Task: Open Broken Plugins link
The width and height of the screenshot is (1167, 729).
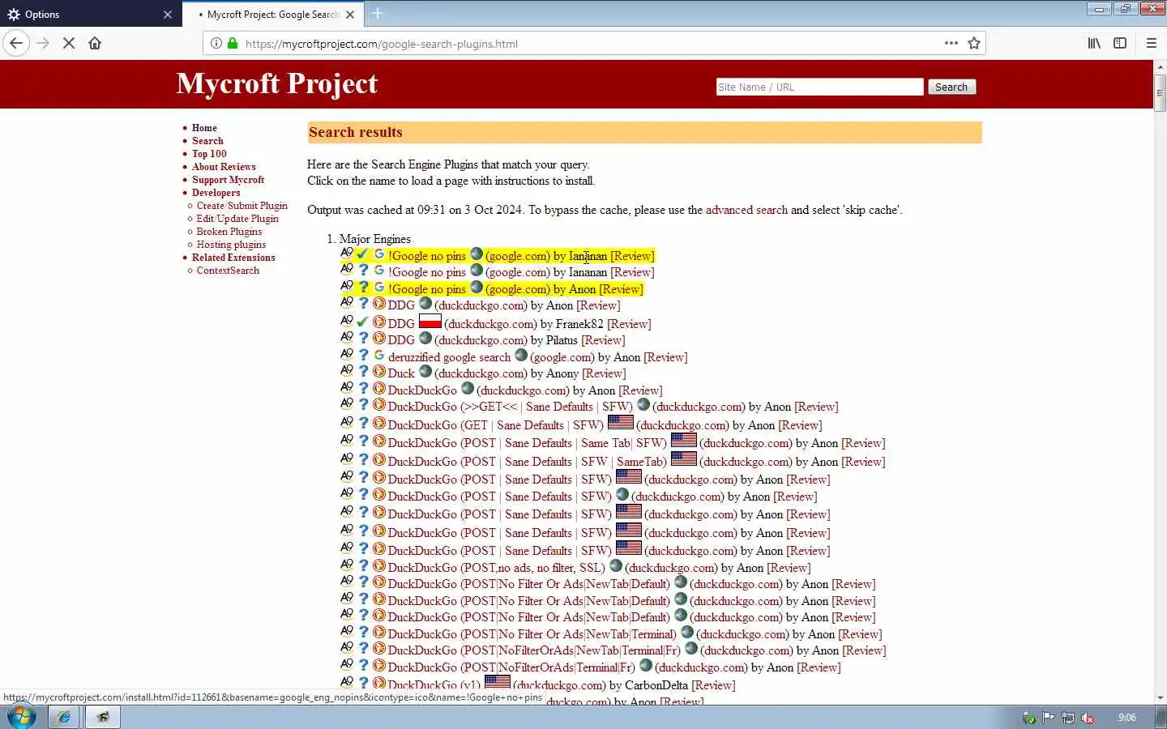Action: pos(229,232)
